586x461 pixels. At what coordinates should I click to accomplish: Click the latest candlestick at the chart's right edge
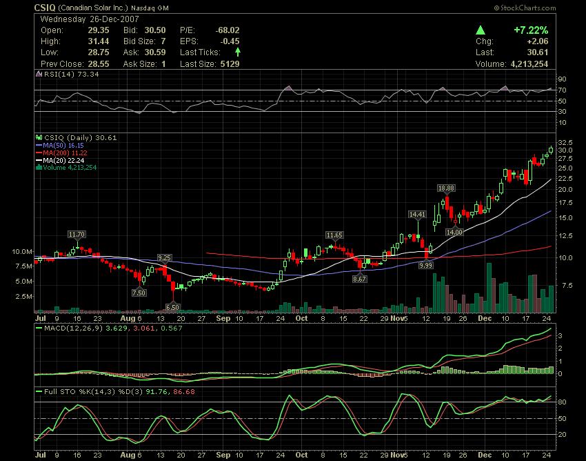click(x=551, y=150)
